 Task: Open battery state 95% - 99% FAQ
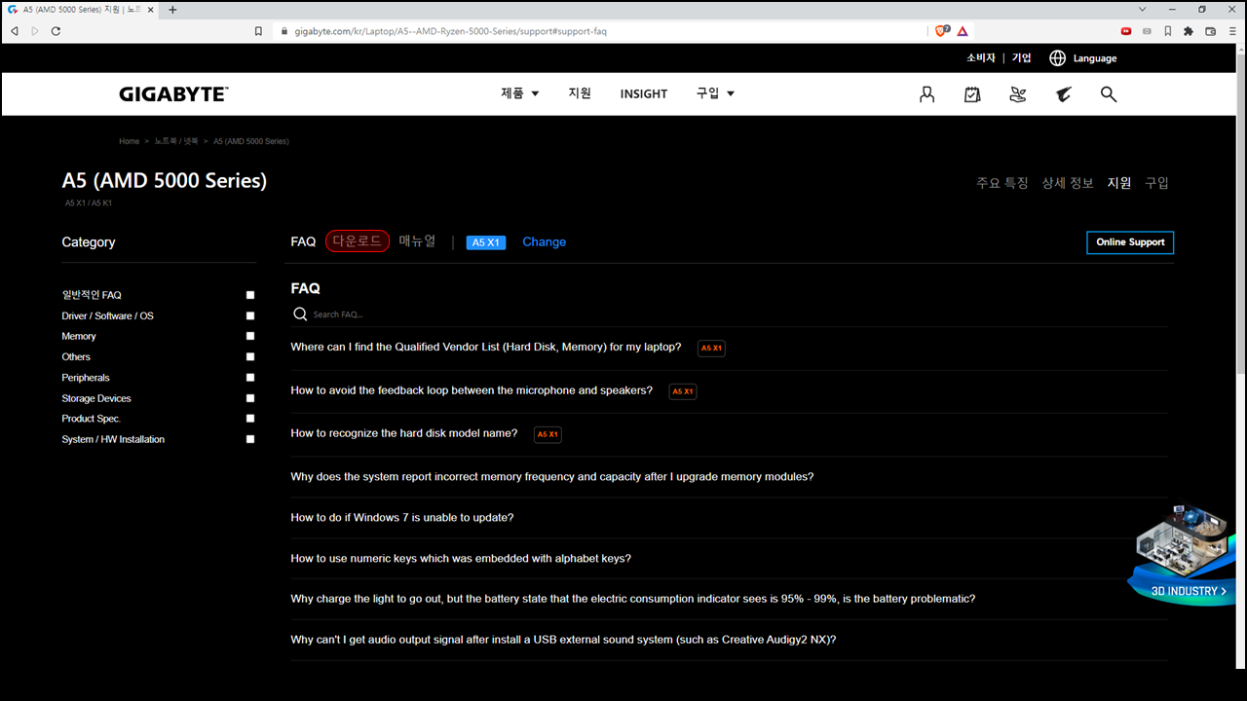click(x=633, y=599)
